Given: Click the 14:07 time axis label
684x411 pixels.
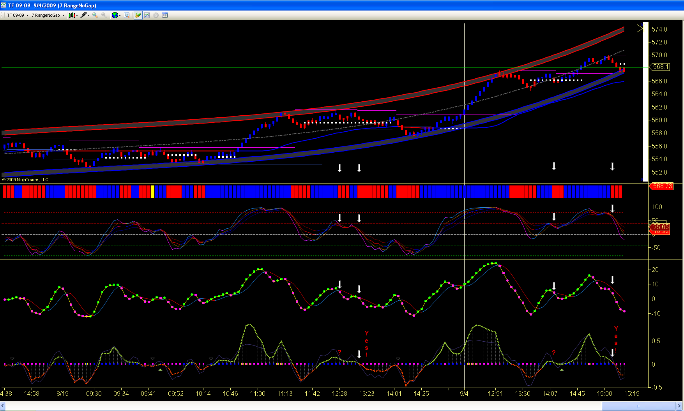Looking at the screenshot, I should [550, 393].
